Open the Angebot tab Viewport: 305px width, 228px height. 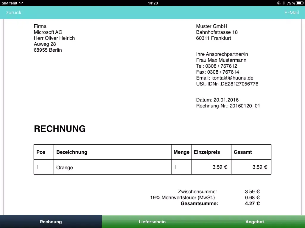(x=254, y=221)
